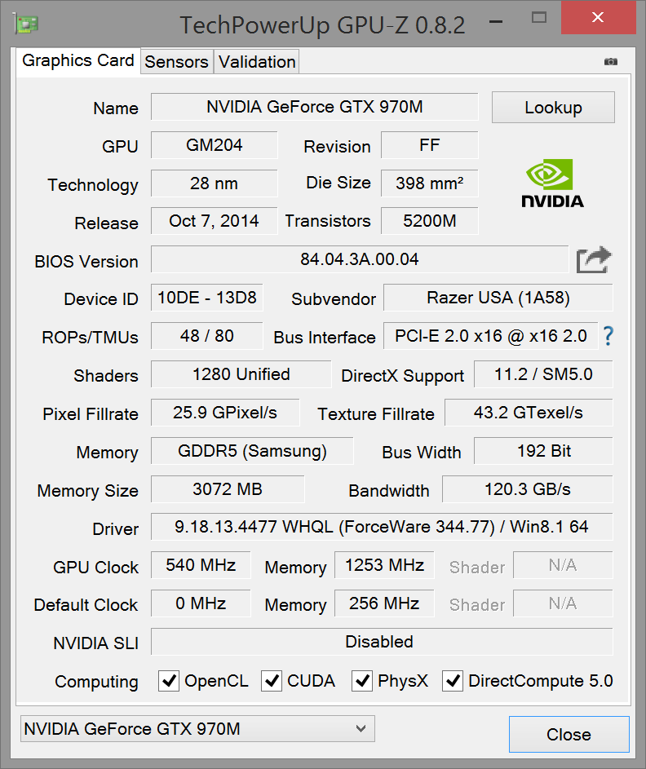Click the Close button at the bottom
This screenshot has width=646, height=769.
pos(569,734)
